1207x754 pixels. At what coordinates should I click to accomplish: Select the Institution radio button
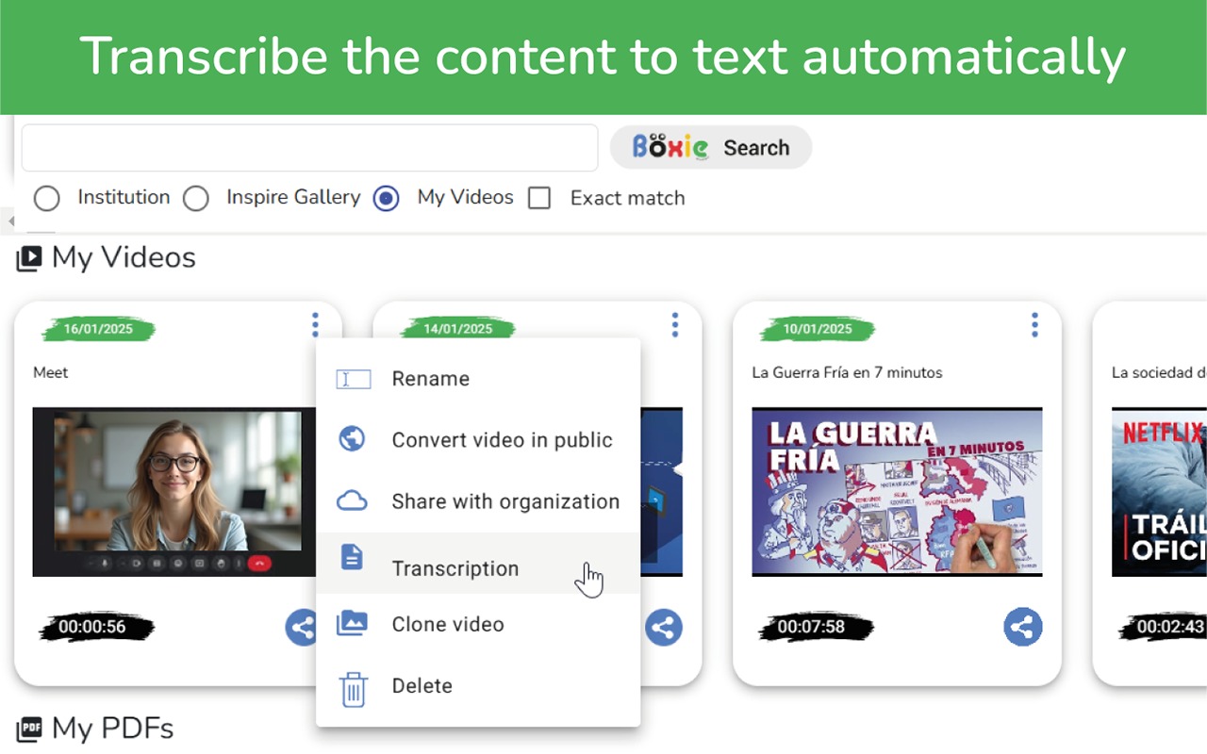pyautogui.click(x=46, y=198)
